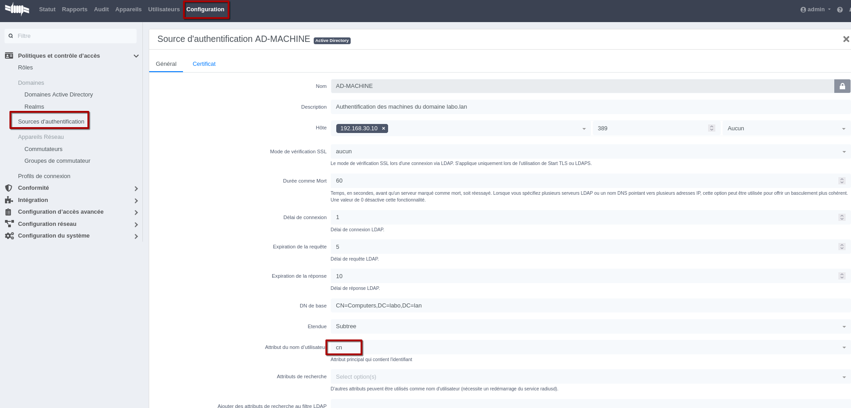851x408 pixels.
Task: Click the PacketFence logo icon
Action: [17, 9]
